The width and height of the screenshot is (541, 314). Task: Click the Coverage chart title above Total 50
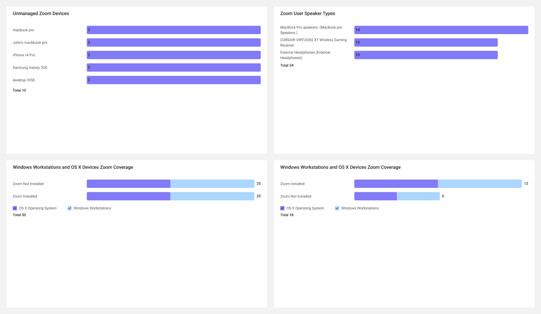pyautogui.click(x=73, y=167)
